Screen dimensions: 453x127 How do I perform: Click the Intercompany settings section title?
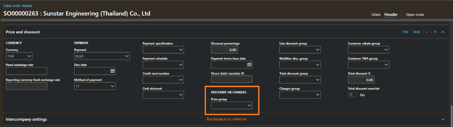click(26, 119)
